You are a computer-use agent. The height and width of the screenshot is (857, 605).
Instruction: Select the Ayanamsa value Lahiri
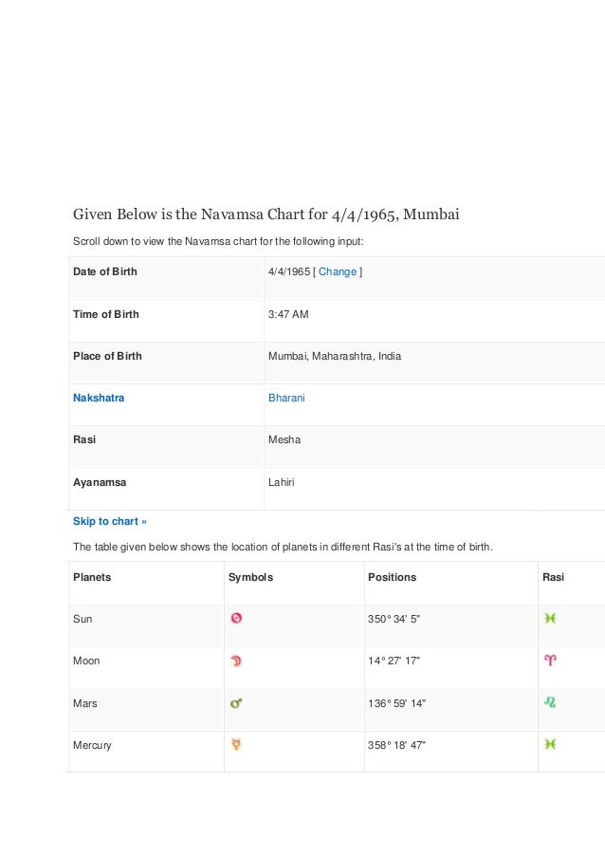(282, 482)
